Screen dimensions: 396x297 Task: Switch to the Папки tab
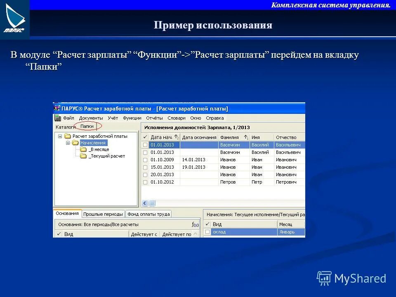coord(87,126)
